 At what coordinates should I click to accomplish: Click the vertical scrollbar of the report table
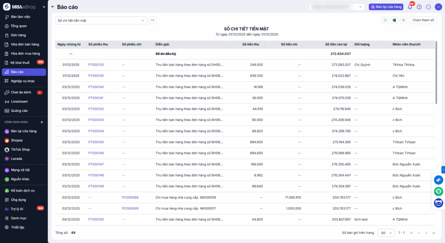pyautogui.click(x=436, y=72)
